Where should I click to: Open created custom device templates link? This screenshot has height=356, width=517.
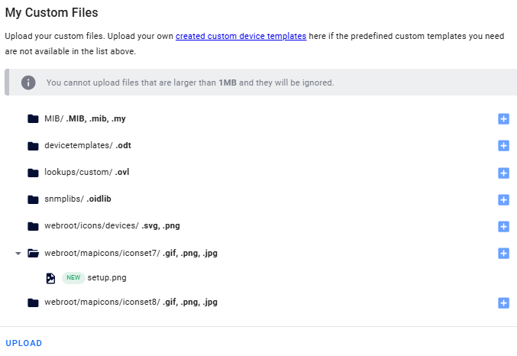[x=241, y=37]
